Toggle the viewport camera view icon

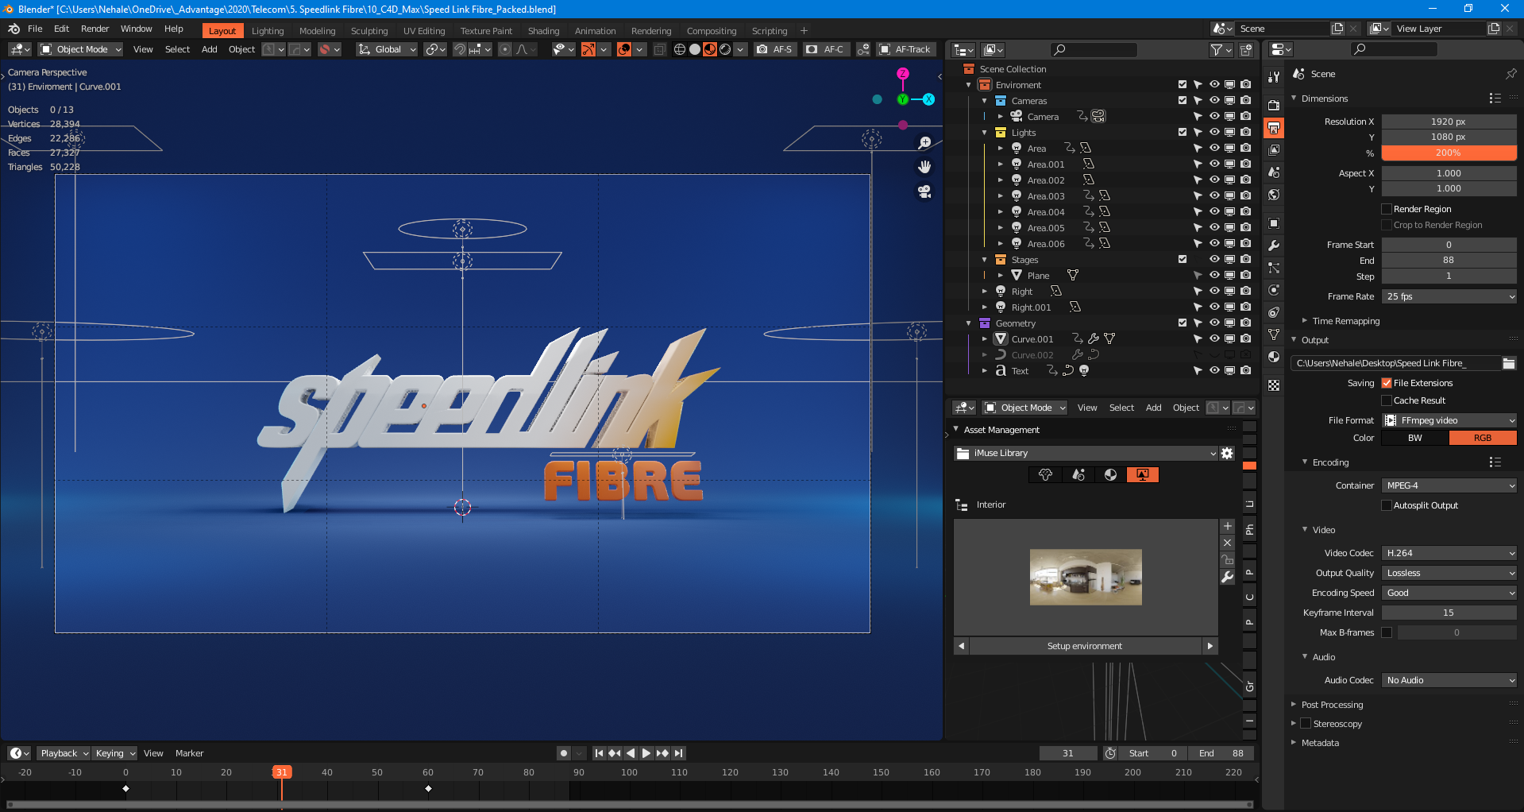924,191
